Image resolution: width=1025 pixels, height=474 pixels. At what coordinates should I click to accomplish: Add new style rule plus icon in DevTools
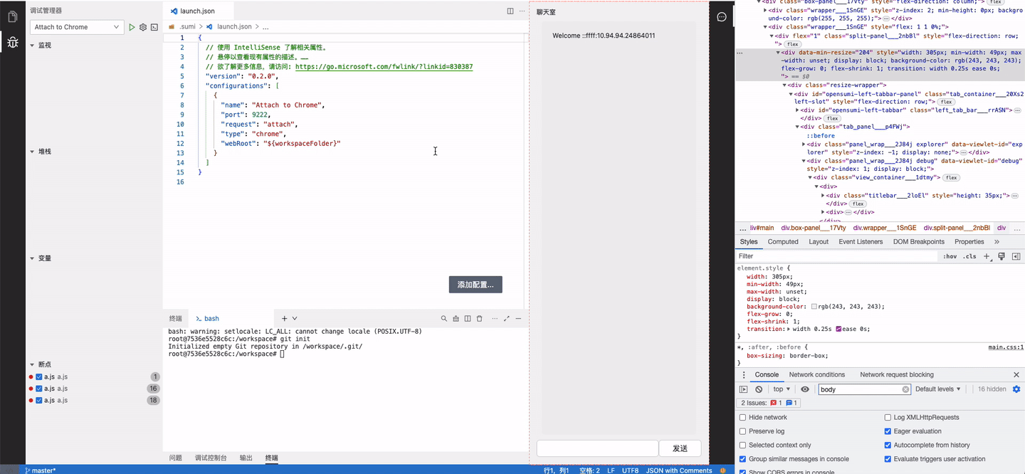[x=987, y=256]
